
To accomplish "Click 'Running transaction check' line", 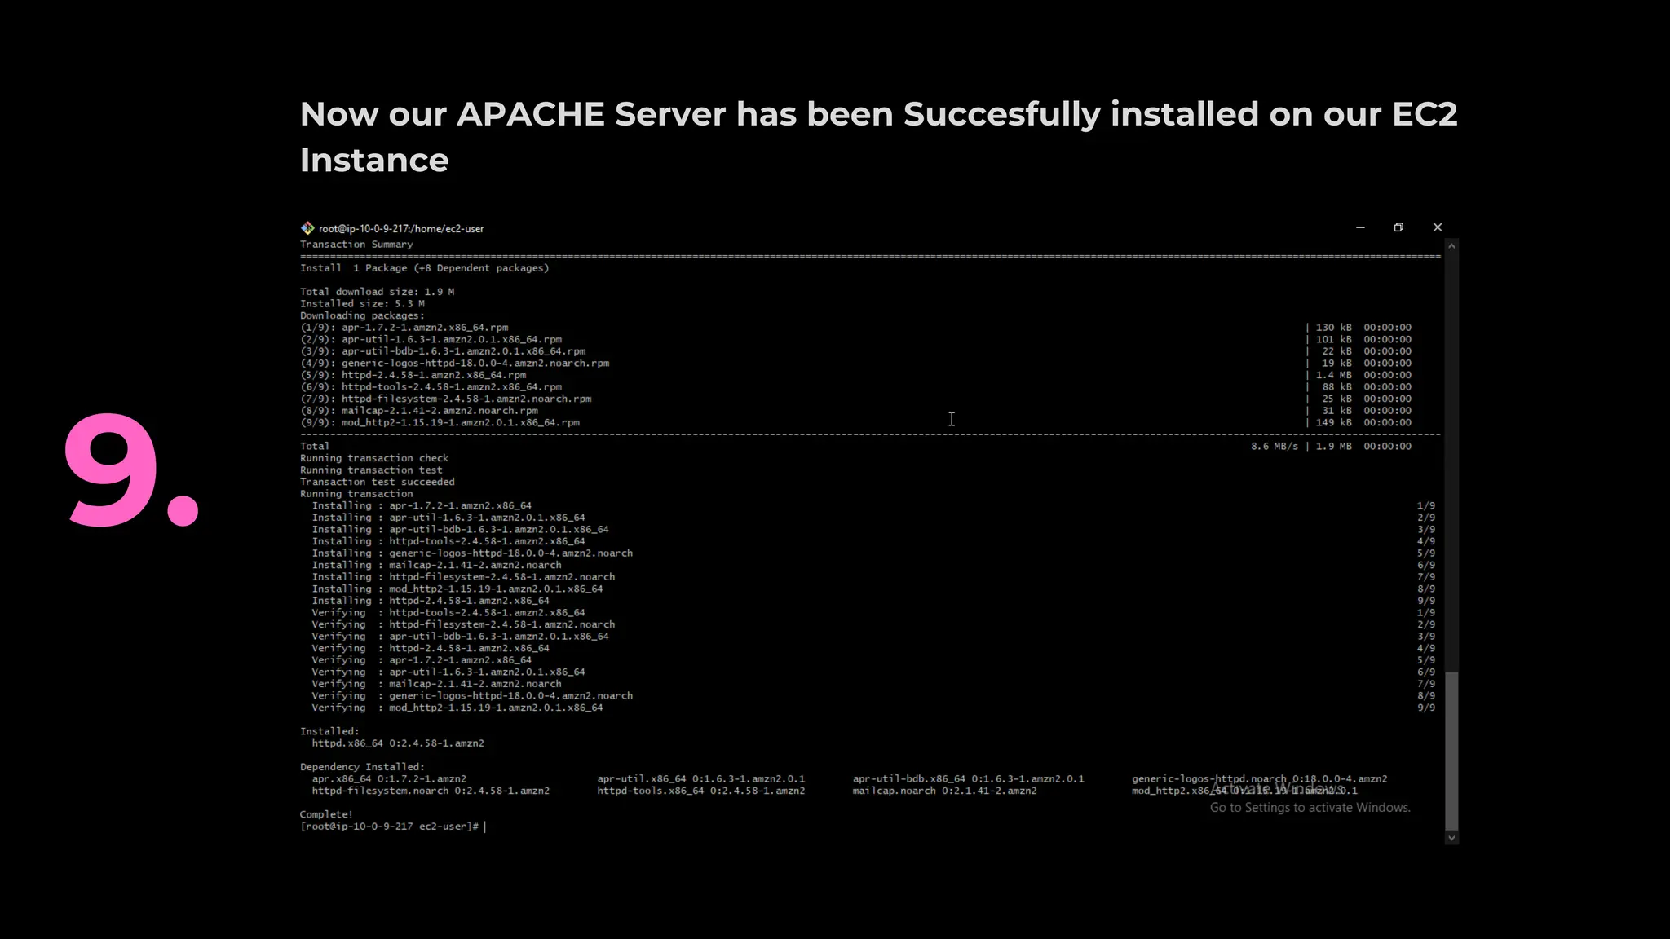I will (x=374, y=458).
